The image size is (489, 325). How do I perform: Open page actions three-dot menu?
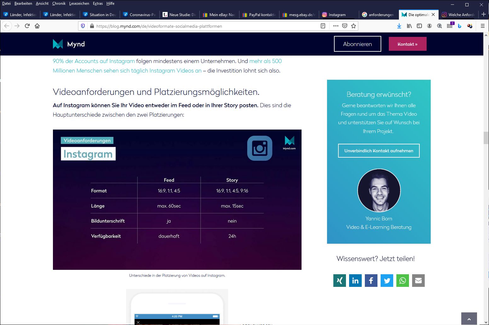[x=336, y=26]
